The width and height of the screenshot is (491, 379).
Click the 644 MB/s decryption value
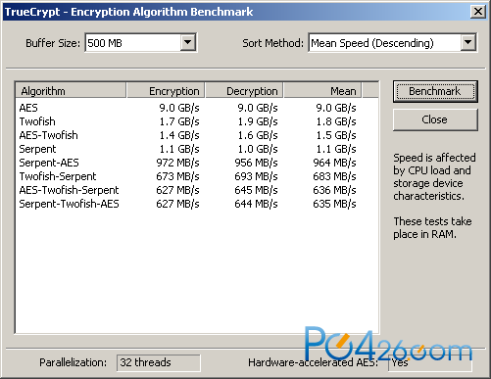[x=256, y=204]
